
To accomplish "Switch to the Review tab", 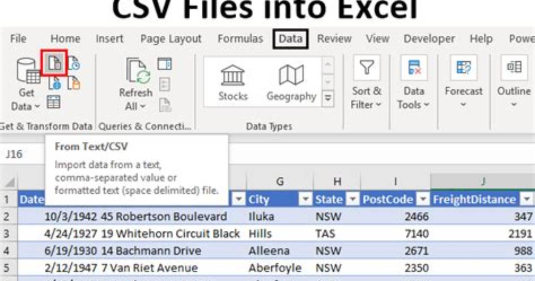I will (335, 38).
